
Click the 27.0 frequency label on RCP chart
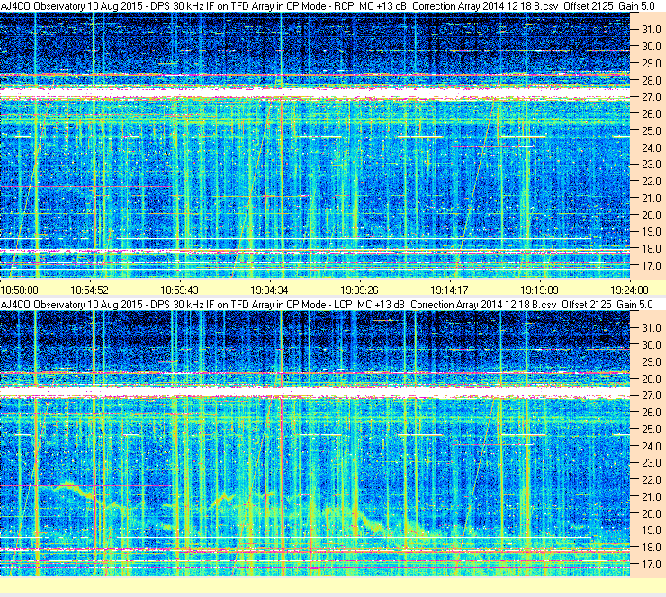coord(651,97)
